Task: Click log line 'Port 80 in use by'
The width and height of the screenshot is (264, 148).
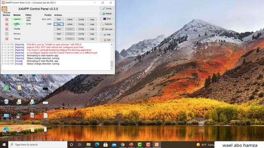Action: 54,44
